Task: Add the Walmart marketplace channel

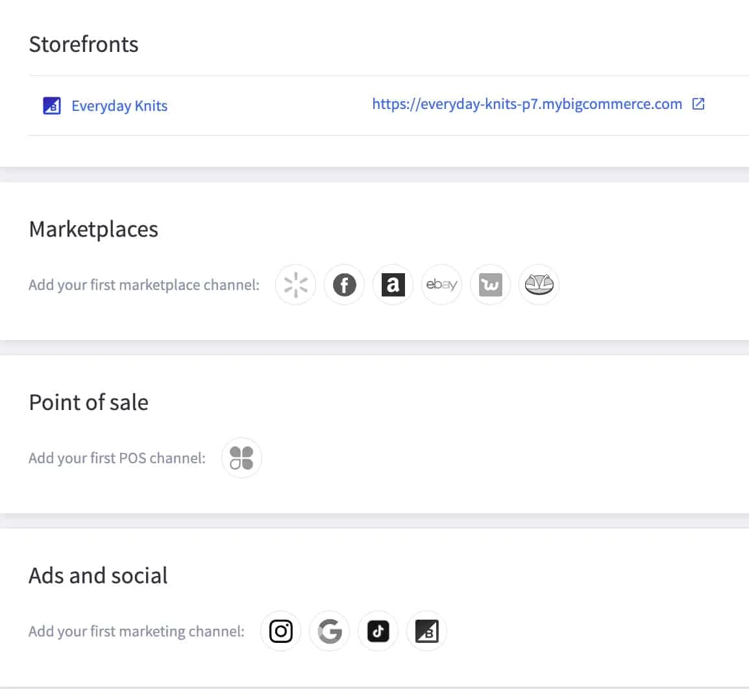Action: [x=296, y=285]
